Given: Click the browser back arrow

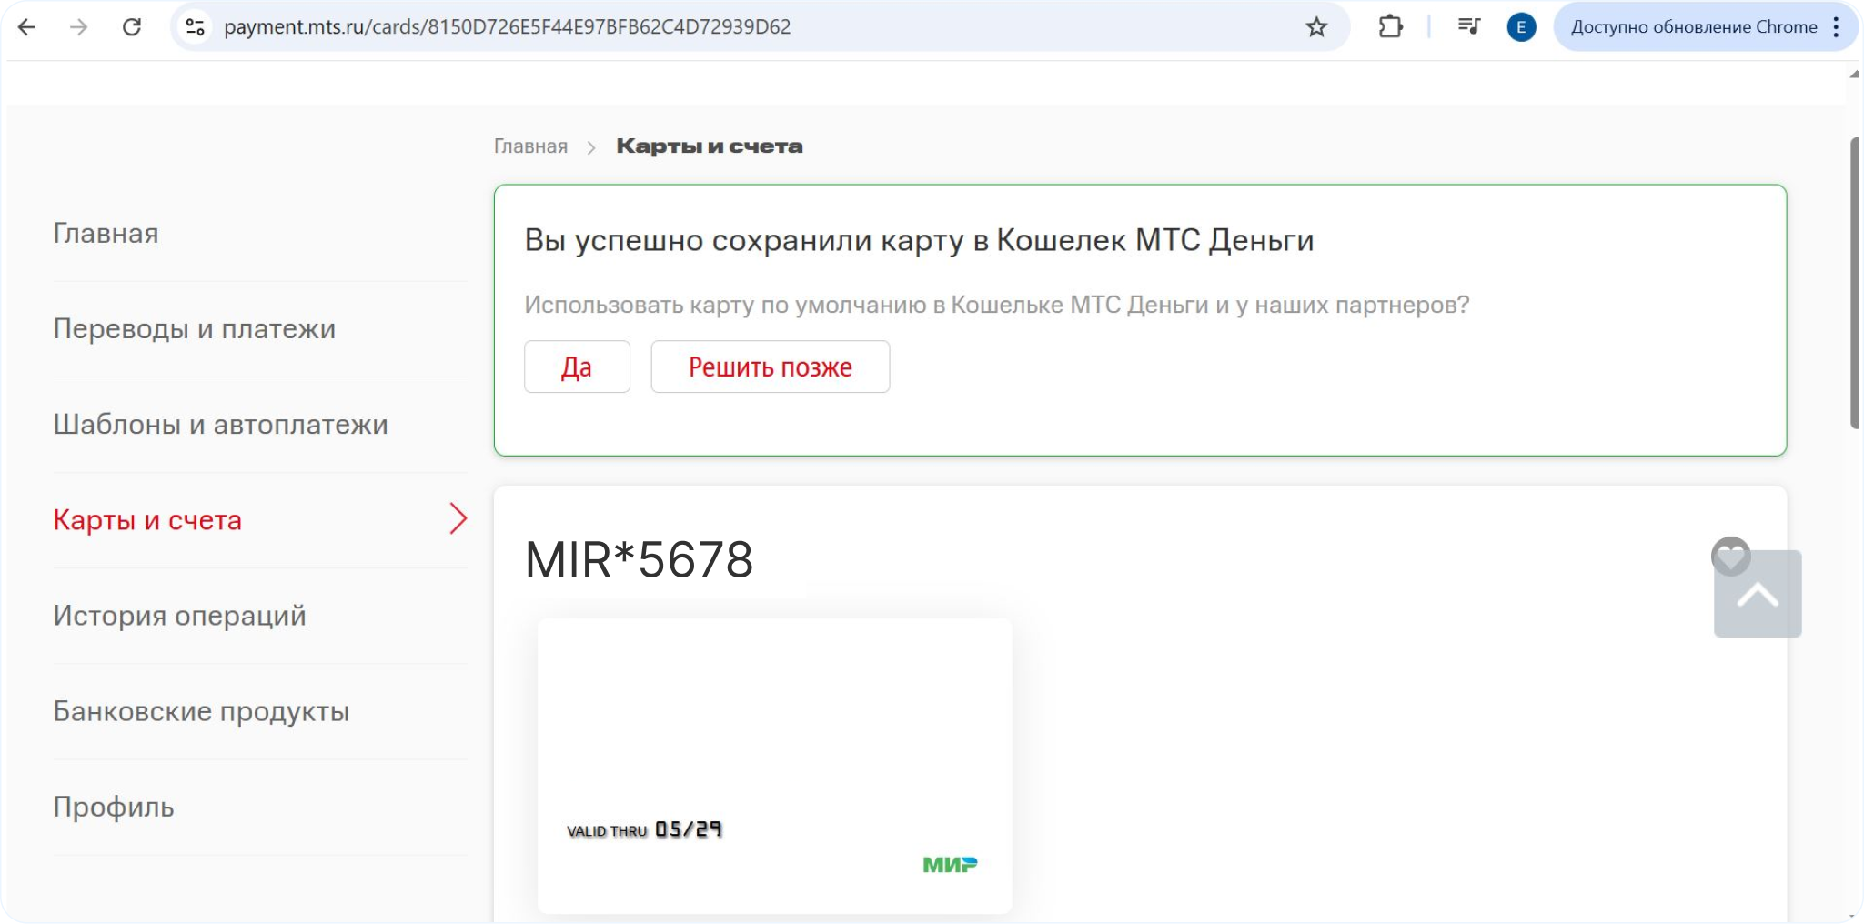Looking at the screenshot, I should point(27,27).
